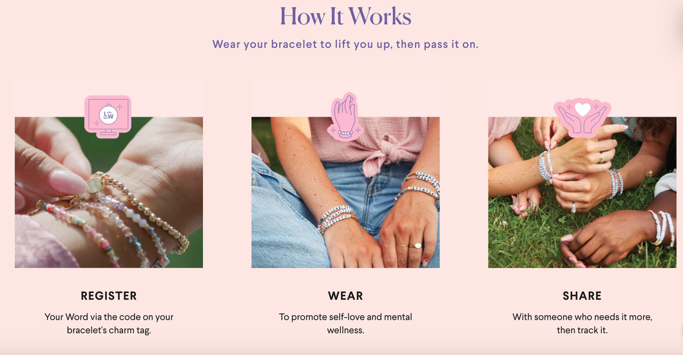Click text about bracelet's charm tag code

109,323
